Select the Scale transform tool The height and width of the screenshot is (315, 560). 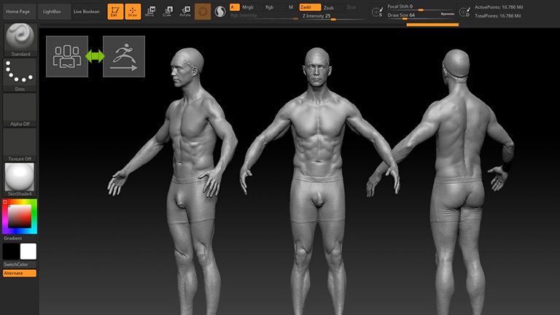[167, 11]
